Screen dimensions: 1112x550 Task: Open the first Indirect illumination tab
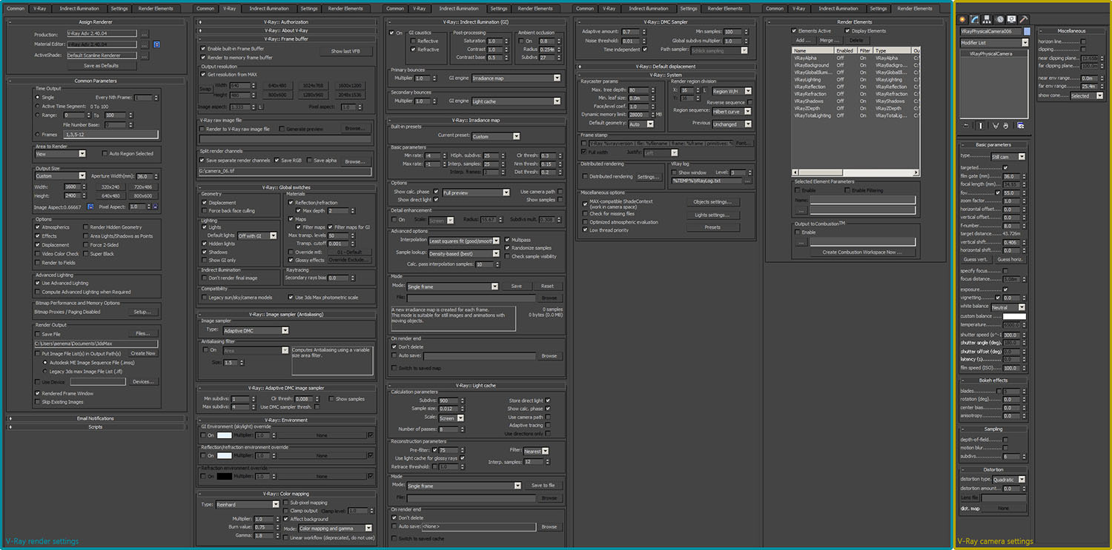tap(78, 8)
